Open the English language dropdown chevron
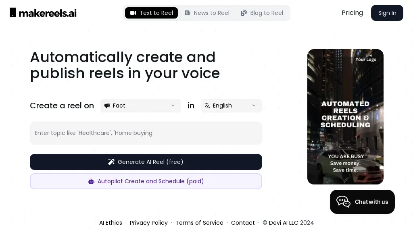This screenshot has height=232, width=413. (x=254, y=106)
